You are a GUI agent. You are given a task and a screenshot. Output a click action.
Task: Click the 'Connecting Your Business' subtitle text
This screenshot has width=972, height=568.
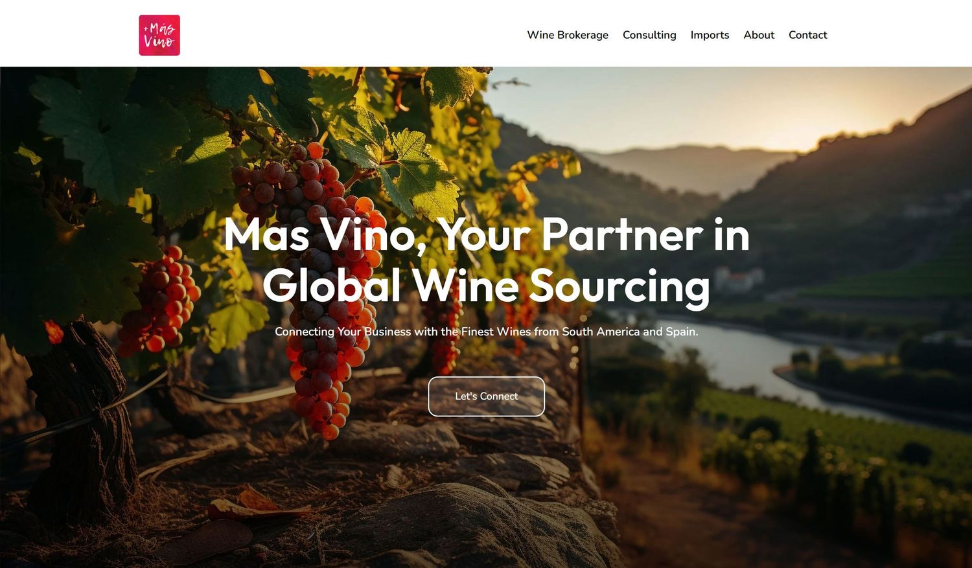pyautogui.click(x=486, y=332)
